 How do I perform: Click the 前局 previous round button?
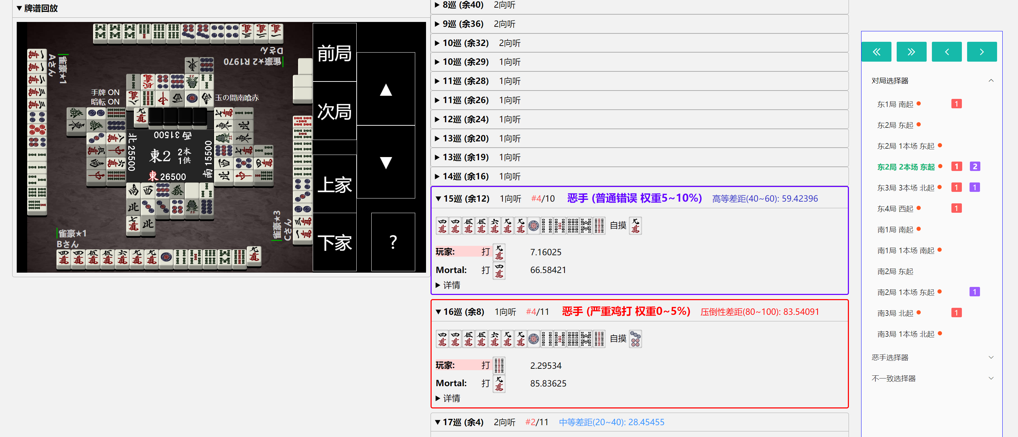(x=334, y=53)
